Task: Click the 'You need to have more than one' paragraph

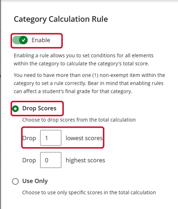Action: [89, 83]
